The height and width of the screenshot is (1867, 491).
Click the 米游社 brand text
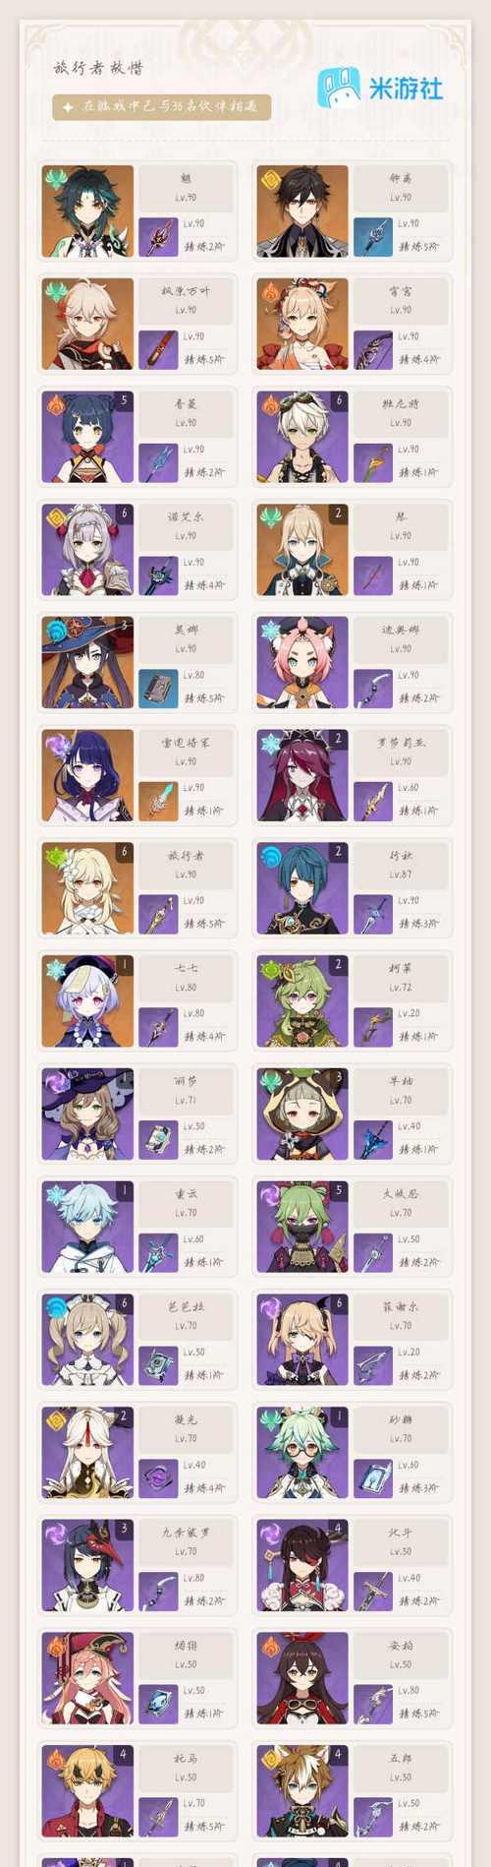pos(406,88)
